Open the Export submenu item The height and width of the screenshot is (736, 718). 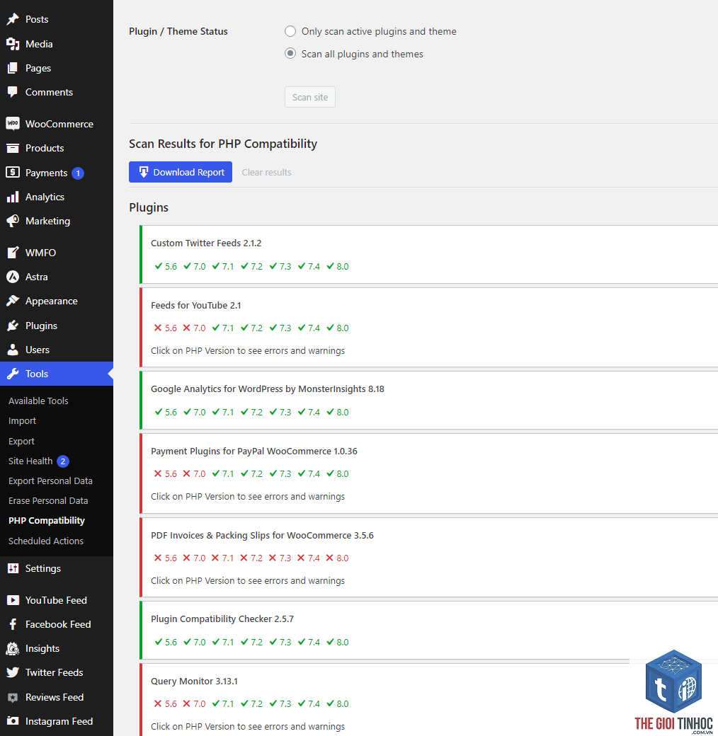(22, 441)
